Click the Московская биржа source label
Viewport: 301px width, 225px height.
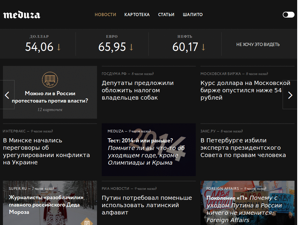pyautogui.click(x=220, y=74)
